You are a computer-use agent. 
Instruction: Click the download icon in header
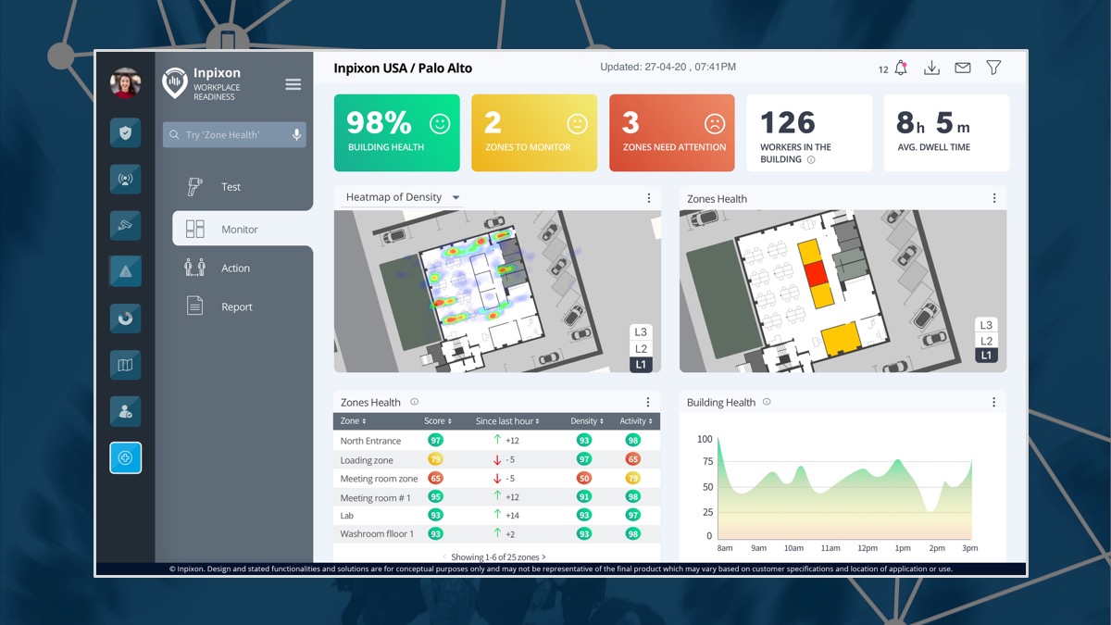point(932,68)
